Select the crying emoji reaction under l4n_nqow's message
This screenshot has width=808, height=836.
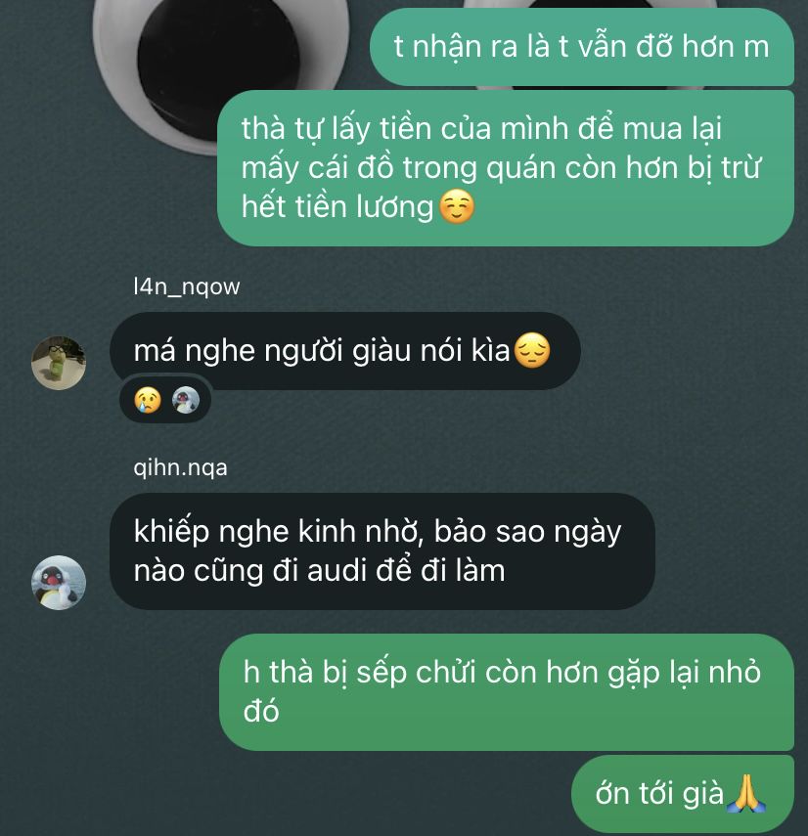pyautogui.click(x=147, y=400)
